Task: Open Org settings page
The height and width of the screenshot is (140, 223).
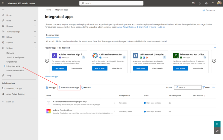Action: coord(12,62)
